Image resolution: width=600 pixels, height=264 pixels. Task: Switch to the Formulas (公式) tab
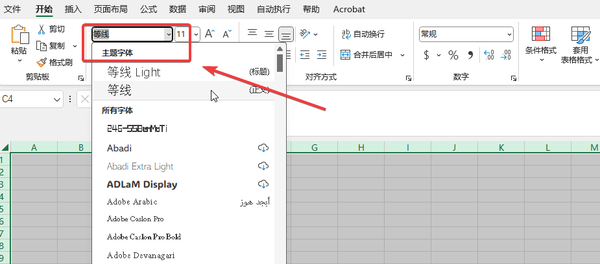click(149, 9)
